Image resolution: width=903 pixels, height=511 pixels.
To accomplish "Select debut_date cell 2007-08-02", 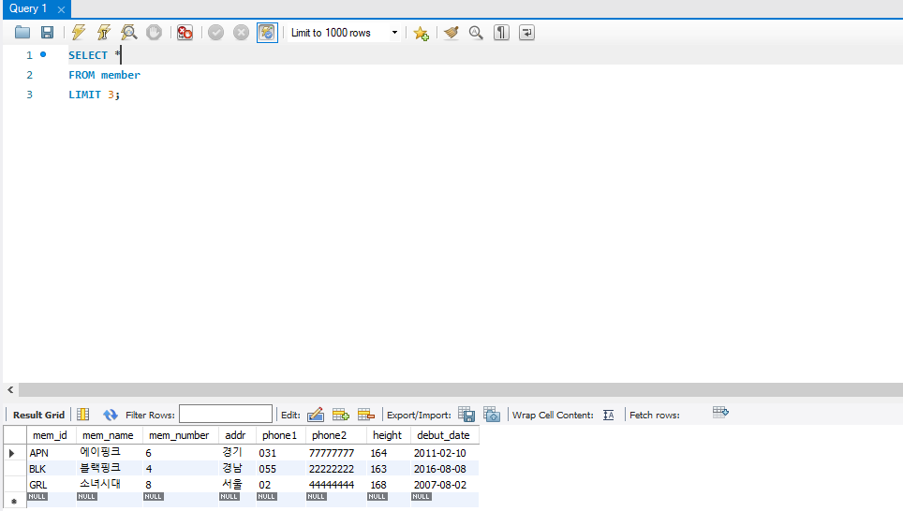I will tap(445, 485).
